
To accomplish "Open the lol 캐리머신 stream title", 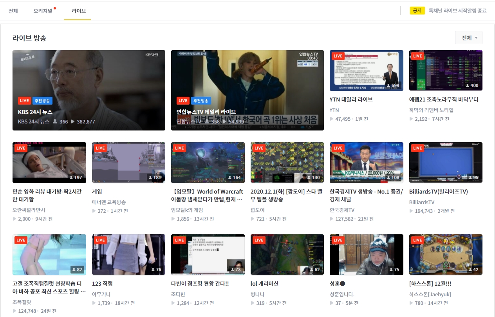I will [264, 284].
